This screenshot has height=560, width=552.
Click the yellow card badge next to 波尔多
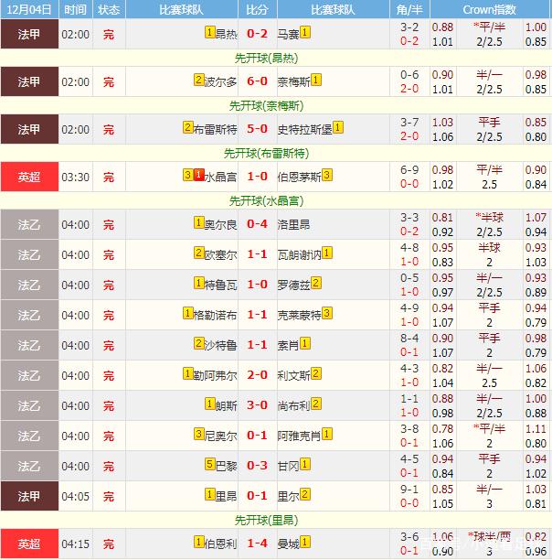coord(198,80)
